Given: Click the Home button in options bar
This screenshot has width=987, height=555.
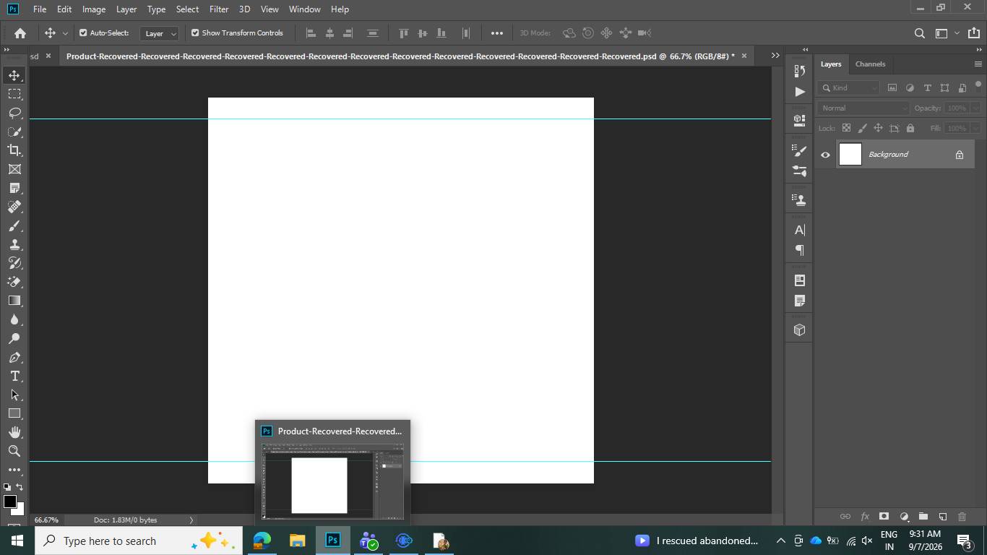Looking at the screenshot, I should (20, 33).
